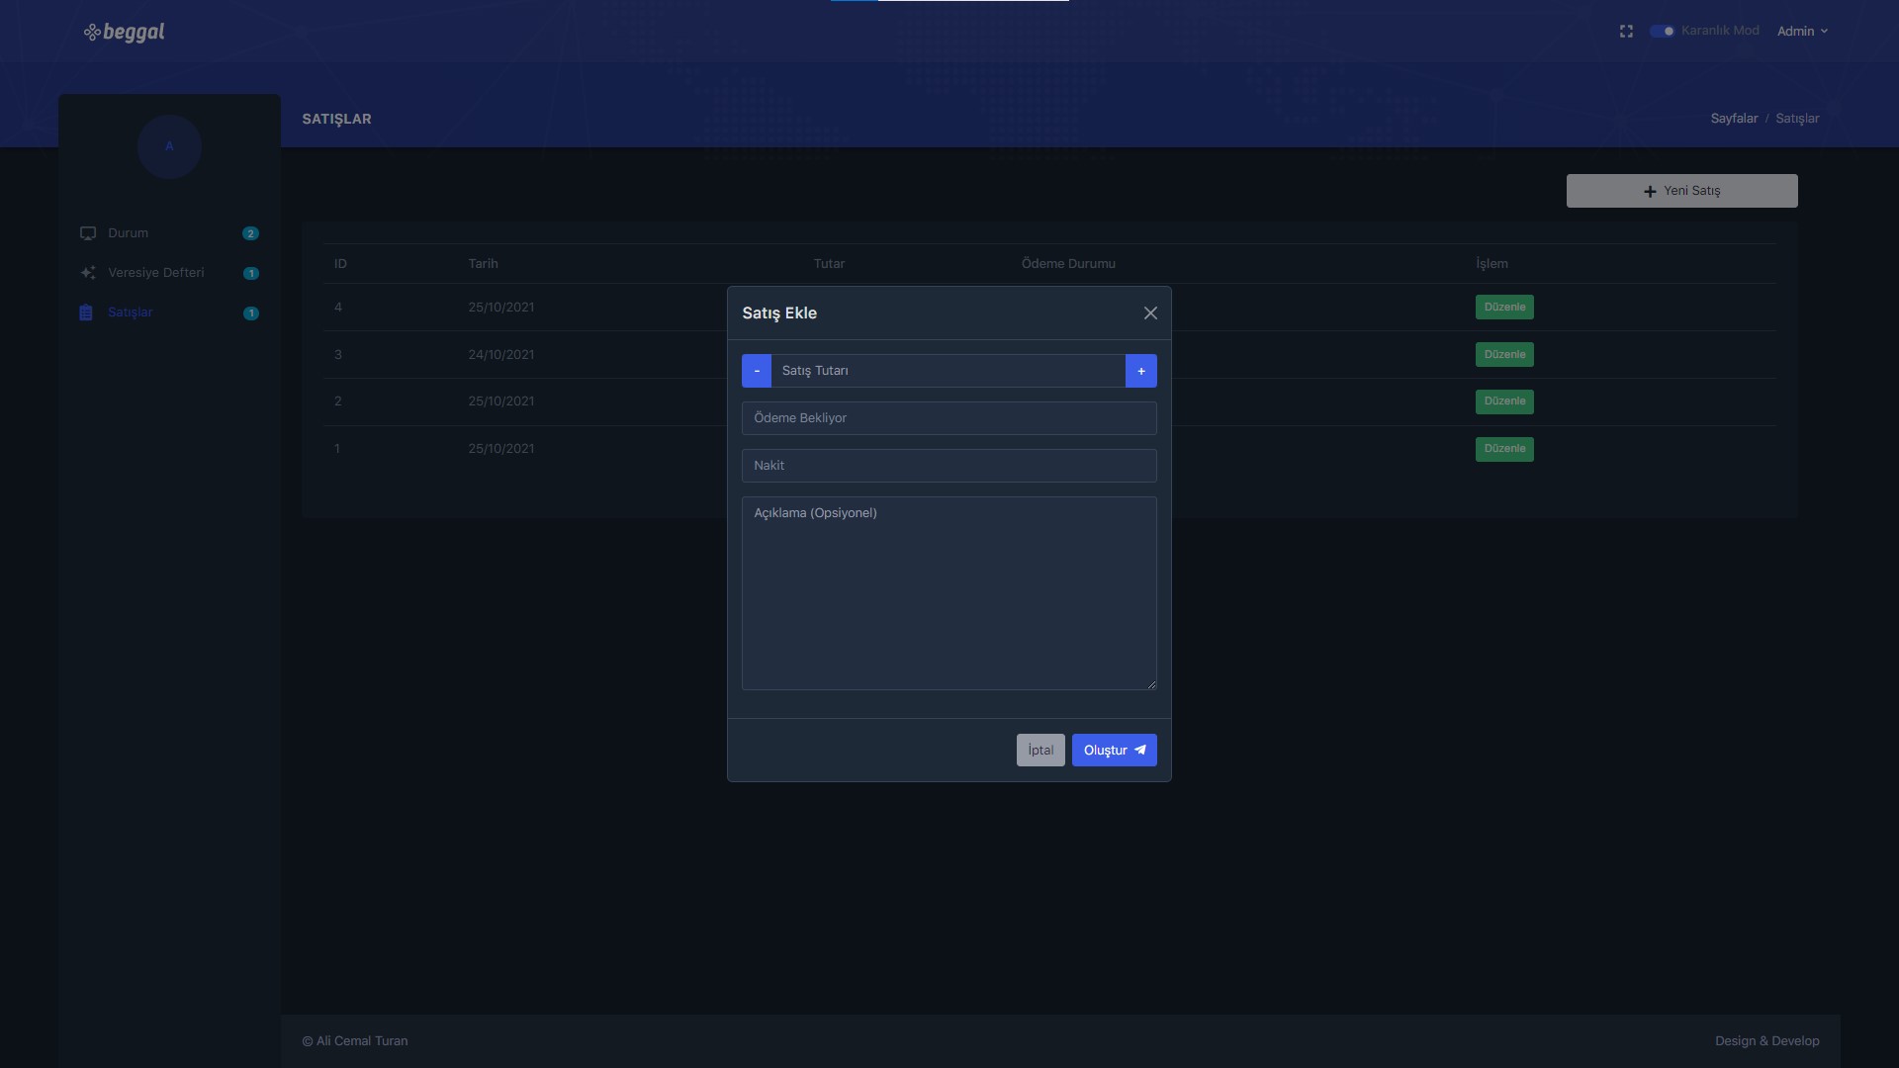Click the ID column header

[340, 264]
